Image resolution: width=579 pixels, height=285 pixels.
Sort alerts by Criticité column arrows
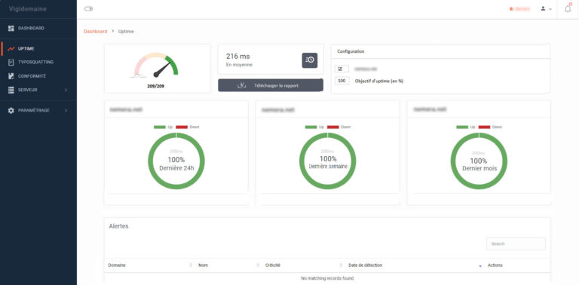pos(341,265)
